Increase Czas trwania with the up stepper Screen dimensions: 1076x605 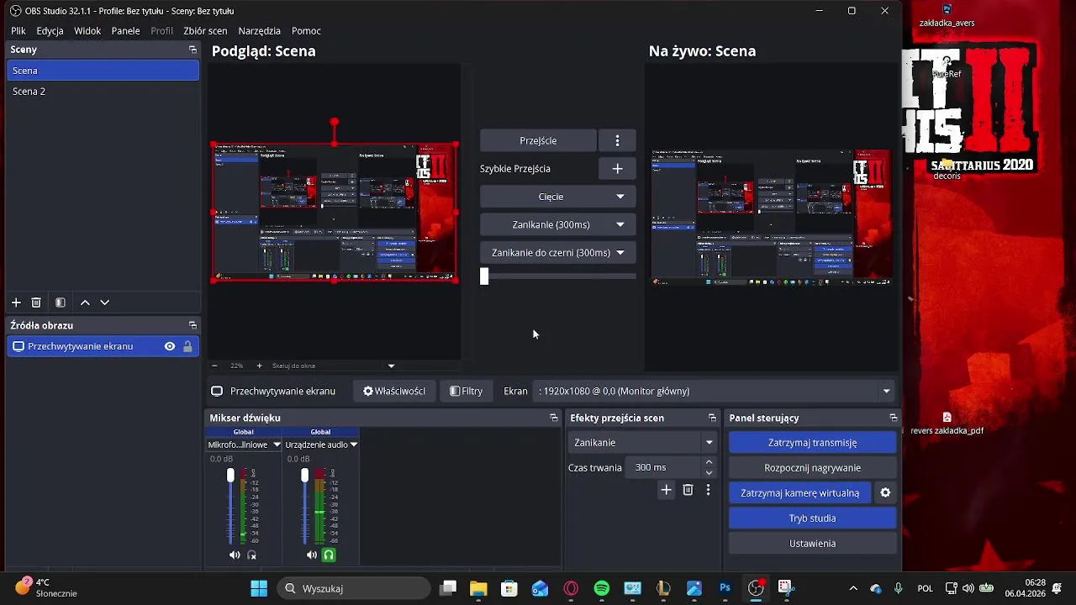(709, 462)
